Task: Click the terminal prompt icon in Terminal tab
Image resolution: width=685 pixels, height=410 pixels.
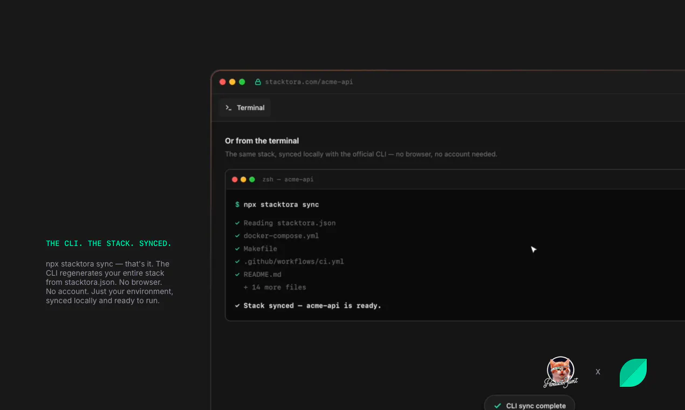Action: [229, 108]
